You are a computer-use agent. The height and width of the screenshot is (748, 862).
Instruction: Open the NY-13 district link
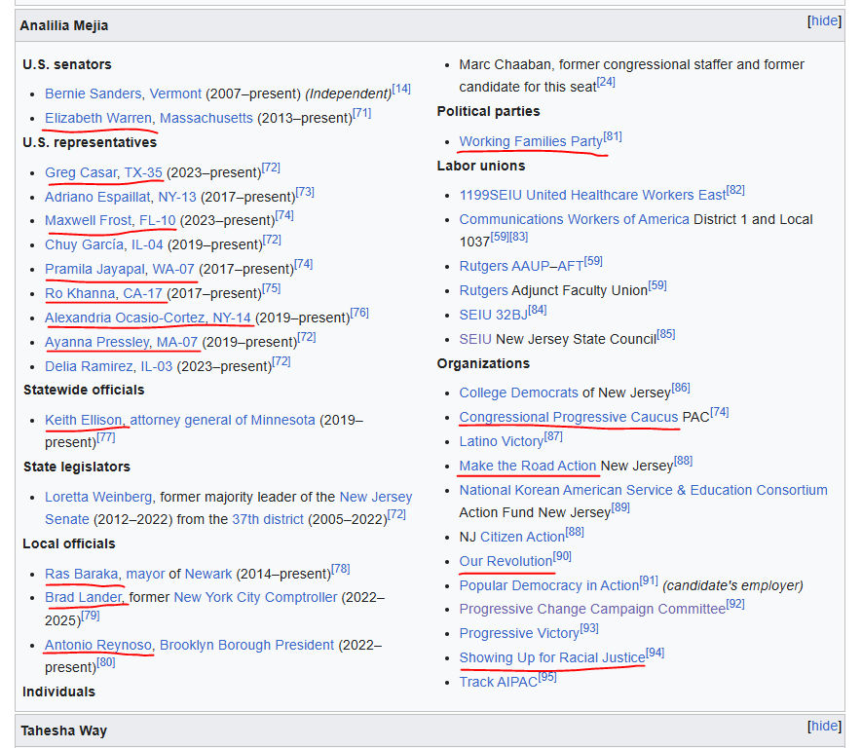tap(177, 197)
